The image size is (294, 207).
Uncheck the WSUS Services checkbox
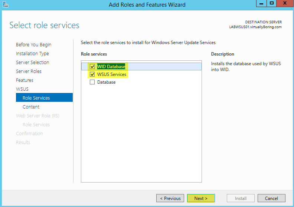pyautogui.click(x=92, y=74)
